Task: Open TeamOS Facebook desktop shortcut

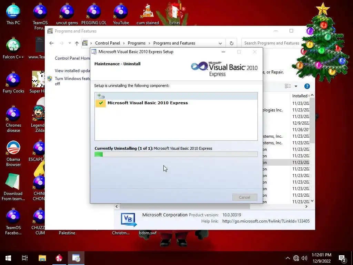Action: point(13,222)
